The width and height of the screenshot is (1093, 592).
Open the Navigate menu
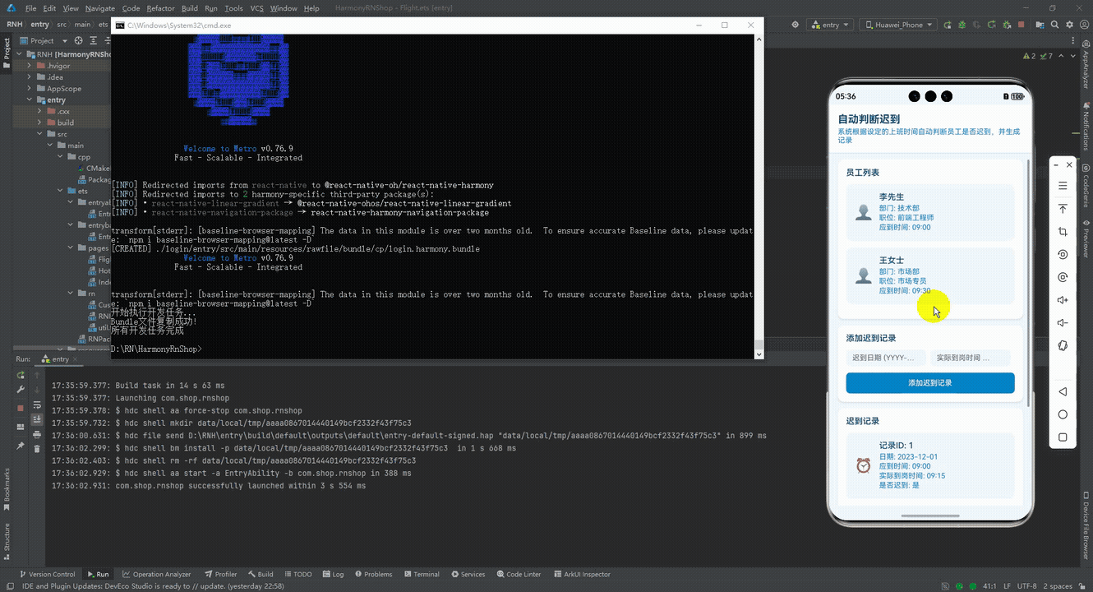[99, 8]
